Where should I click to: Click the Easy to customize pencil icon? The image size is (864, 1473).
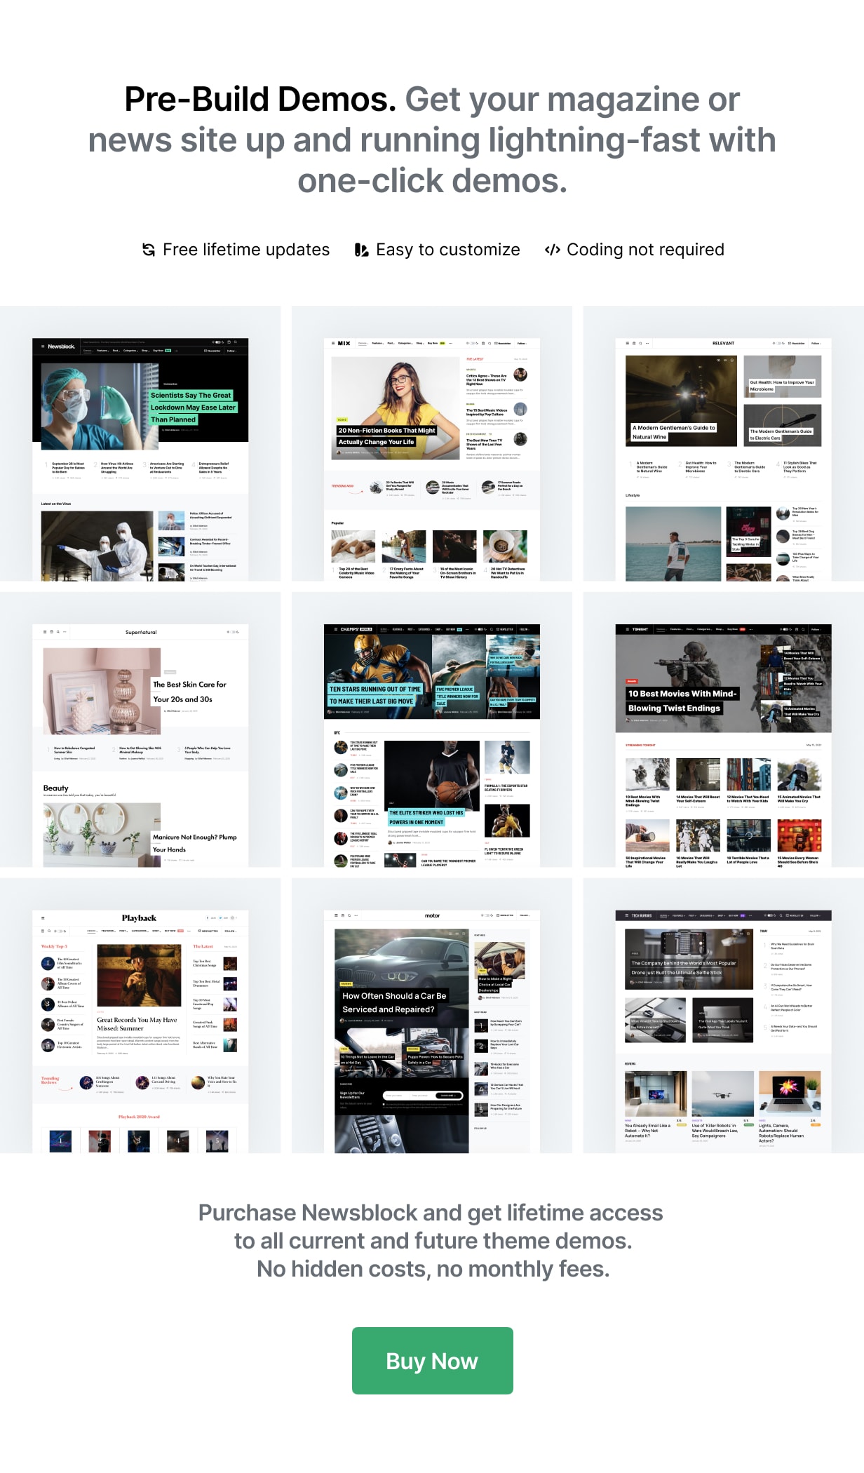pyautogui.click(x=361, y=250)
